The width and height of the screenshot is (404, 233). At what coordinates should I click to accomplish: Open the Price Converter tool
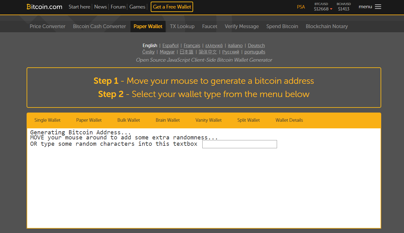(47, 26)
